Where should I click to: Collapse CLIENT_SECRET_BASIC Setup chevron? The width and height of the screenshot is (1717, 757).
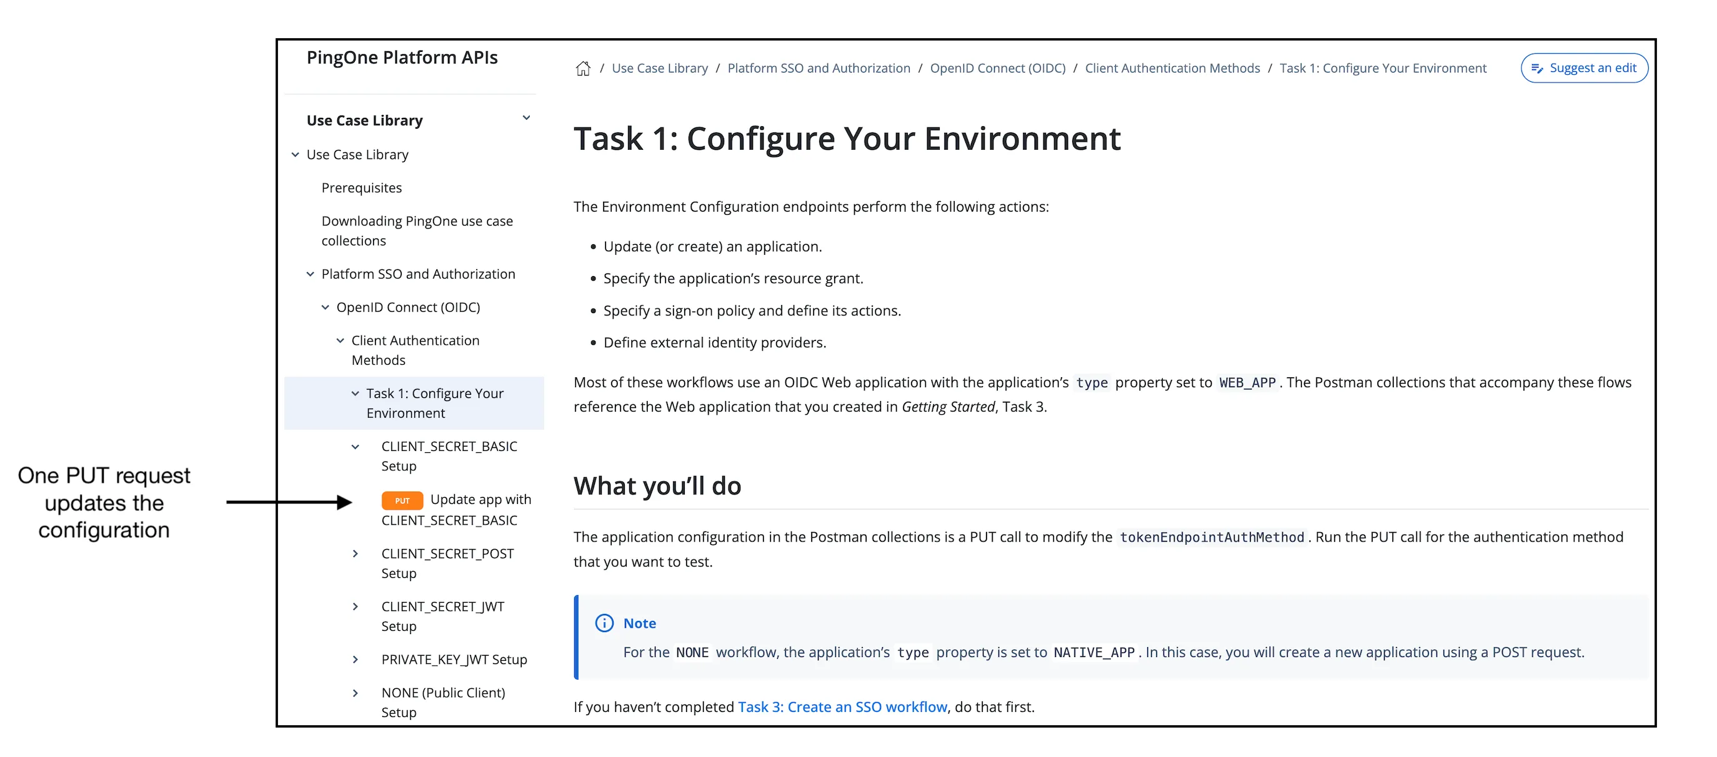pyautogui.click(x=356, y=447)
